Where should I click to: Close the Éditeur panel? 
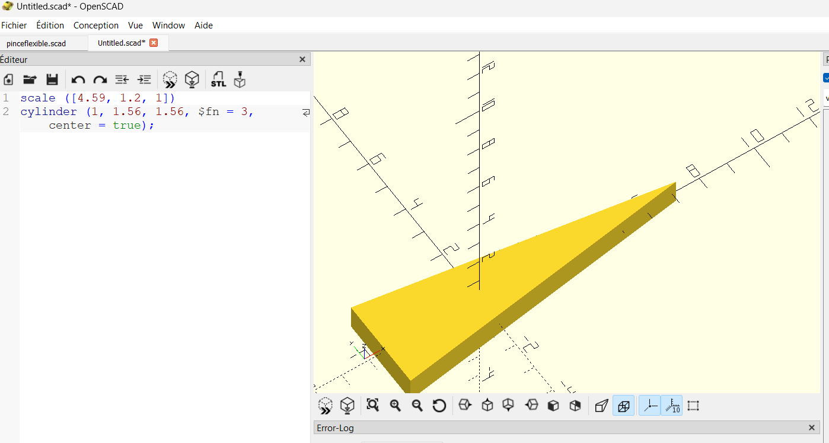click(x=302, y=59)
